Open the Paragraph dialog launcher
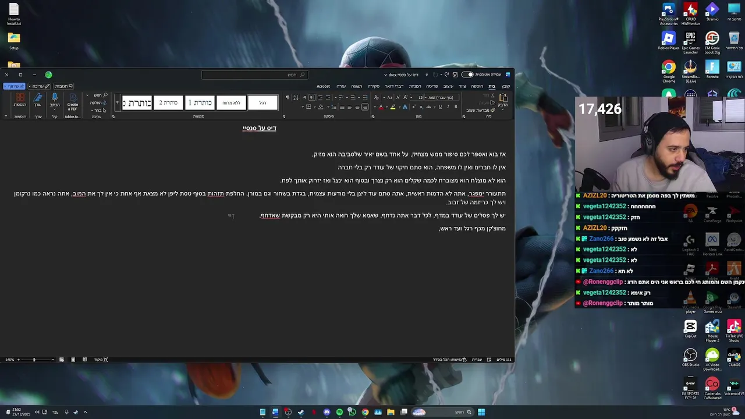745x419 pixels. (x=284, y=116)
